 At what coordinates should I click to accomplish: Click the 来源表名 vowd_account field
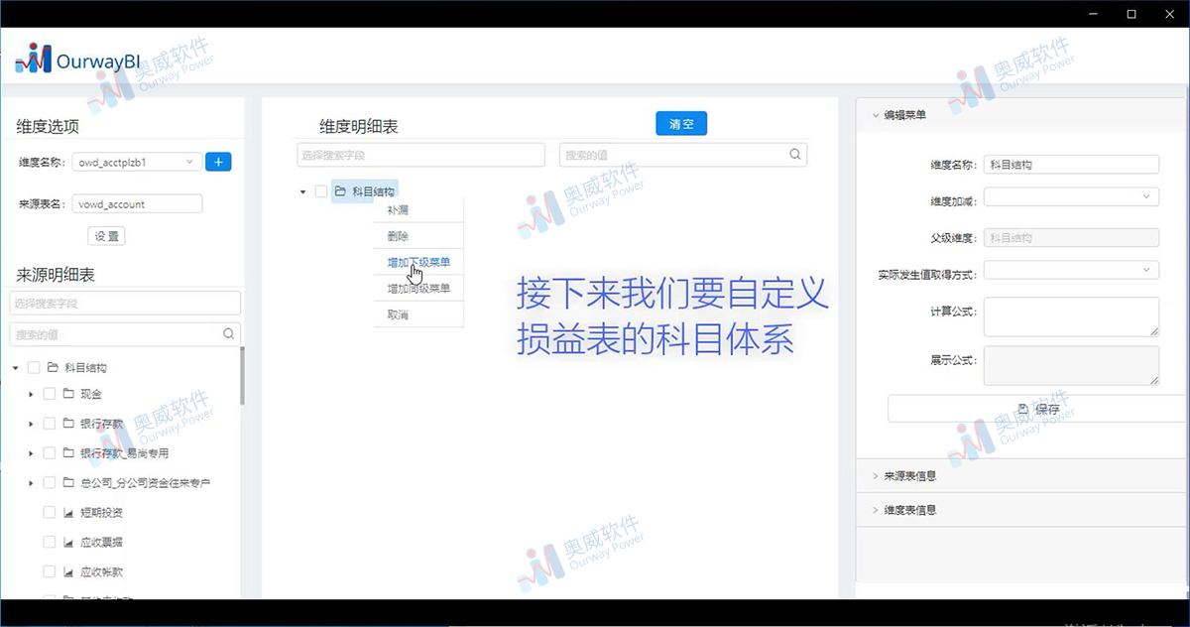[138, 203]
